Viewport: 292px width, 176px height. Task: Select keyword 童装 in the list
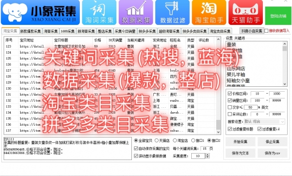(232, 44)
